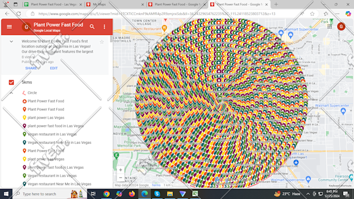Open the Windows Start menu

(x=6, y=194)
